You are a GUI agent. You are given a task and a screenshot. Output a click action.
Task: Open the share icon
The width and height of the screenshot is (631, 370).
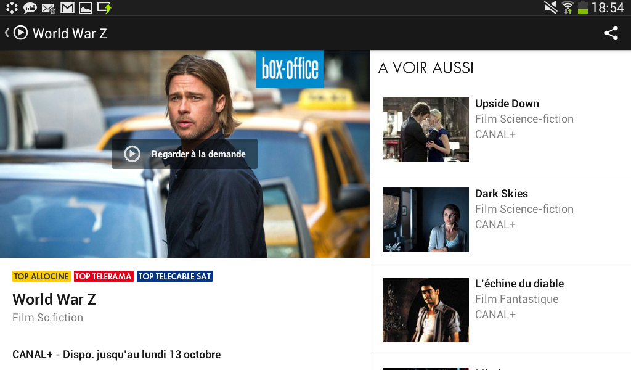[611, 33]
